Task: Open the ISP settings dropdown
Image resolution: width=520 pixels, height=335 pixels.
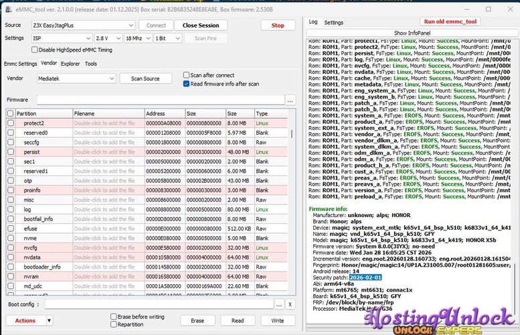Action: point(62,38)
